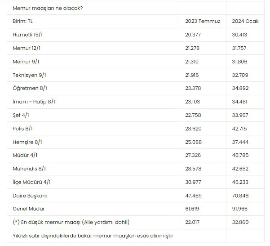Select the Müdür 4/1 2023 value 27.326
The width and height of the screenshot is (270, 246).
[x=194, y=155]
